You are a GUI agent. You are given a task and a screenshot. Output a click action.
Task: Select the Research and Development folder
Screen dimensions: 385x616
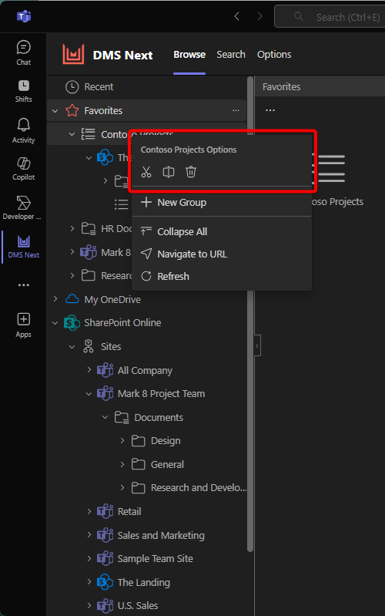pos(199,487)
